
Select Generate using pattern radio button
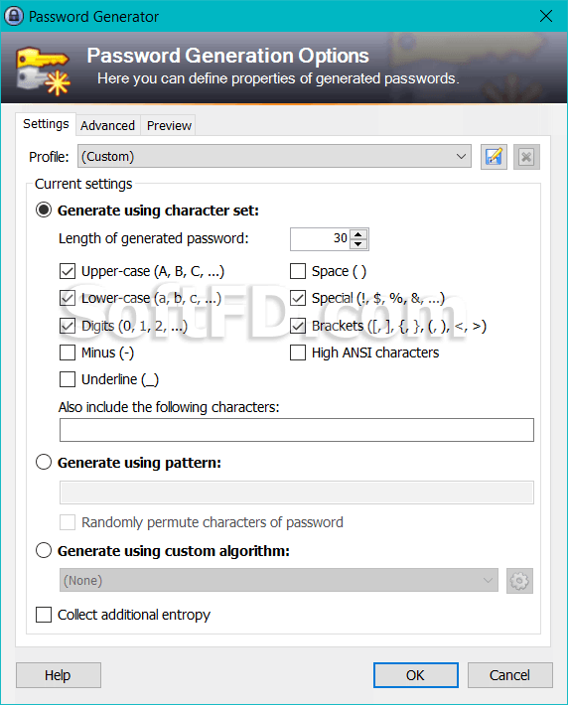click(x=44, y=462)
